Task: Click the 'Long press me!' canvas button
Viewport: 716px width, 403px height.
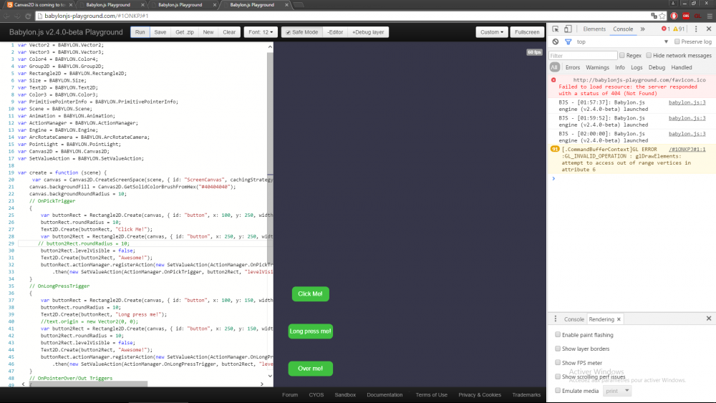Action: 311,331
